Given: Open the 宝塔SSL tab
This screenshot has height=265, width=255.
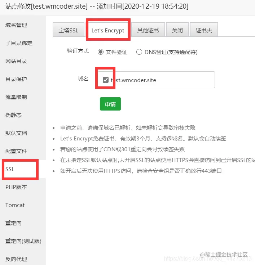Looking at the screenshot, I should [69, 30].
